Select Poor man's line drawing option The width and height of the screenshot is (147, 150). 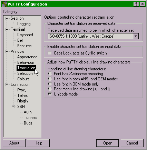(50, 89)
